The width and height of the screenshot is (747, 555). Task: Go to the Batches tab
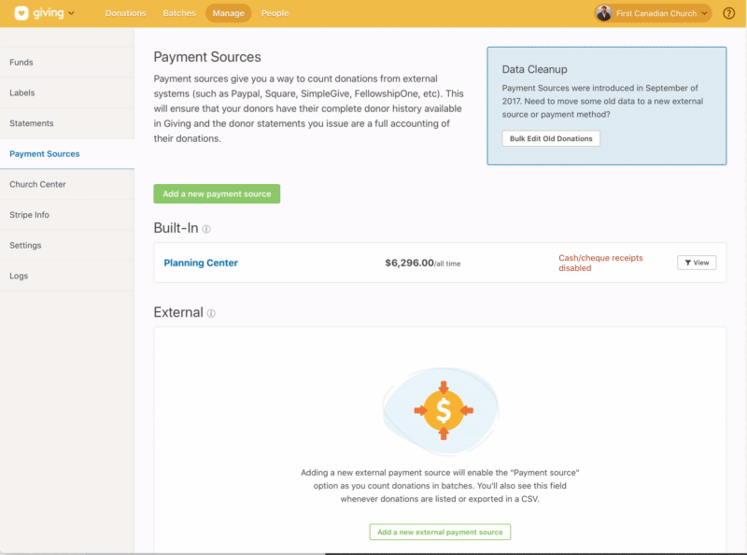click(179, 13)
